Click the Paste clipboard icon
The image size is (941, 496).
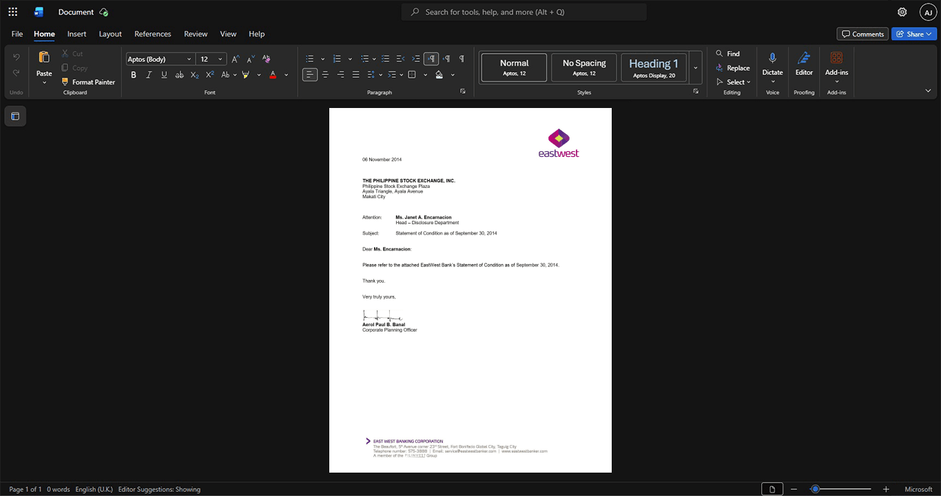(44, 57)
